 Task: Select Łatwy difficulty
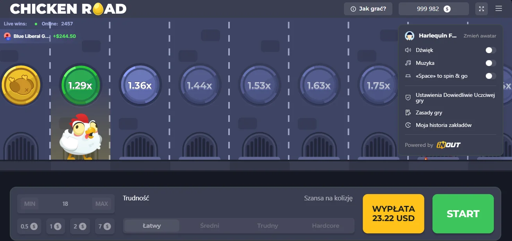click(152, 225)
